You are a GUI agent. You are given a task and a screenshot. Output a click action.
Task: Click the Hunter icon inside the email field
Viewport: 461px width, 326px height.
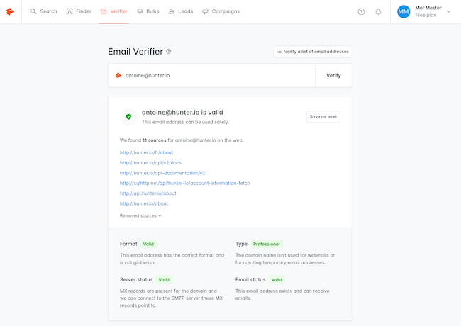118,75
